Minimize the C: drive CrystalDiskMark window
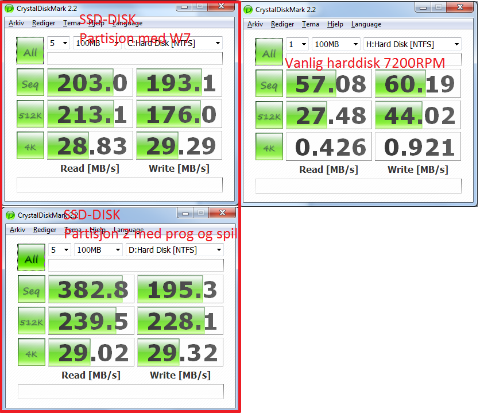This screenshot has width=480, height=413. pyautogui.click(x=184, y=6)
